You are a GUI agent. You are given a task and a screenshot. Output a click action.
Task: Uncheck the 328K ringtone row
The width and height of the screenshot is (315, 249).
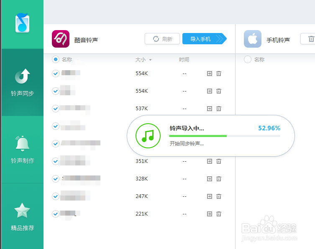point(56,179)
